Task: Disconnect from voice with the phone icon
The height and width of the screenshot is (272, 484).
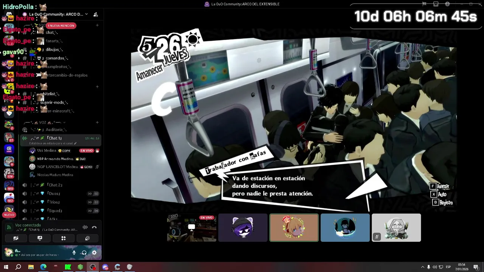Action: click(94, 227)
